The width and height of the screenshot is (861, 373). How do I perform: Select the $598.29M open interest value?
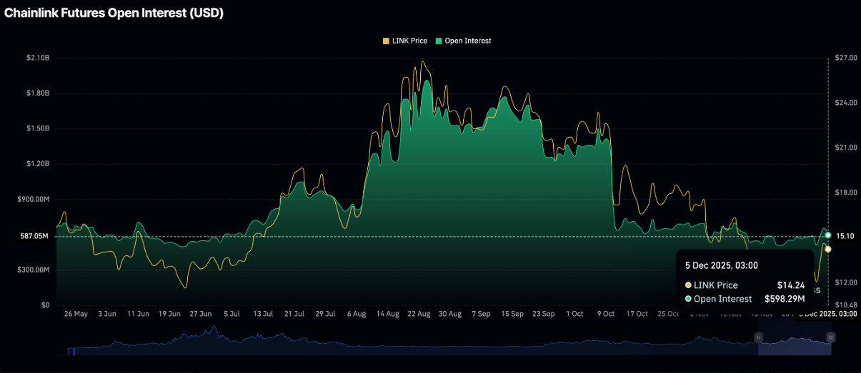click(x=785, y=299)
